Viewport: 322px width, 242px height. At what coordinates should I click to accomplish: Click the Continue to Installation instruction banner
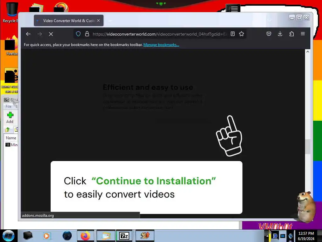pos(147,187)
